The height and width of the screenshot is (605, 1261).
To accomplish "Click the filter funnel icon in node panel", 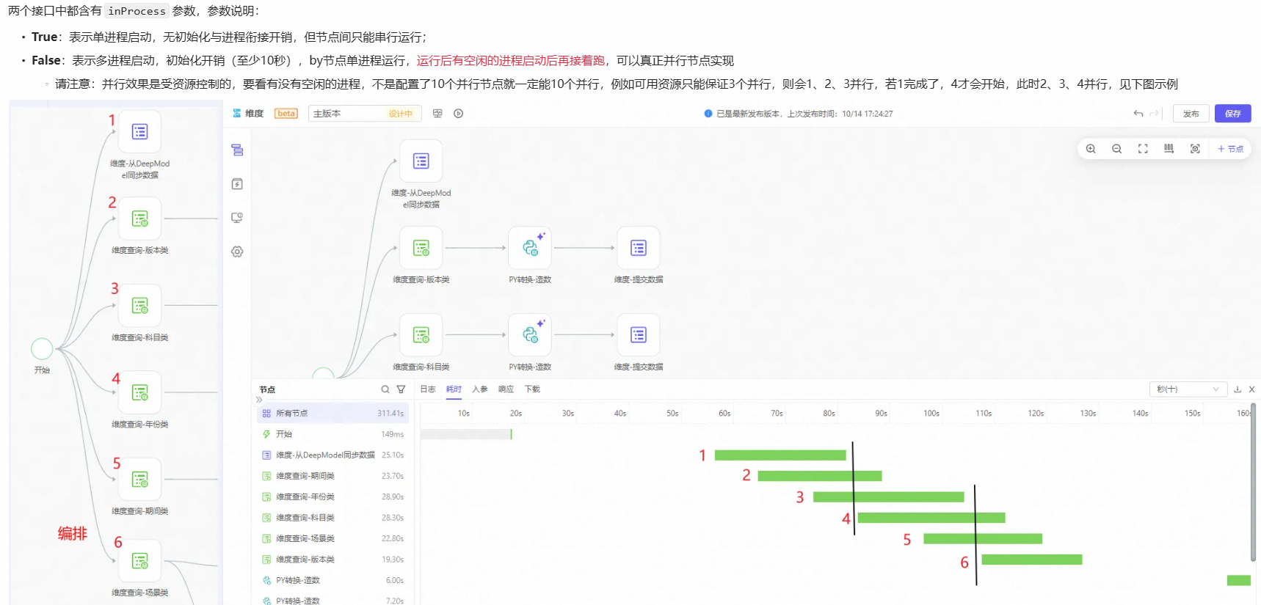I will (401, 389).
